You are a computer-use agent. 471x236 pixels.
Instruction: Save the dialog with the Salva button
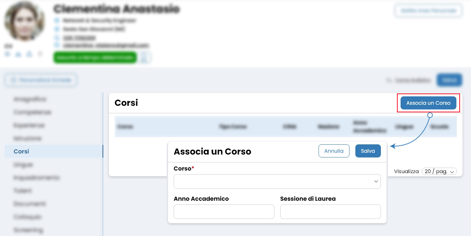368,151
